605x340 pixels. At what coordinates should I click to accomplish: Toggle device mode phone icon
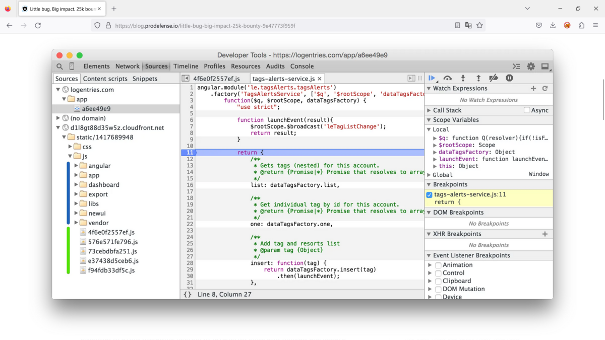pyautogui.click(x=72, y=66)
